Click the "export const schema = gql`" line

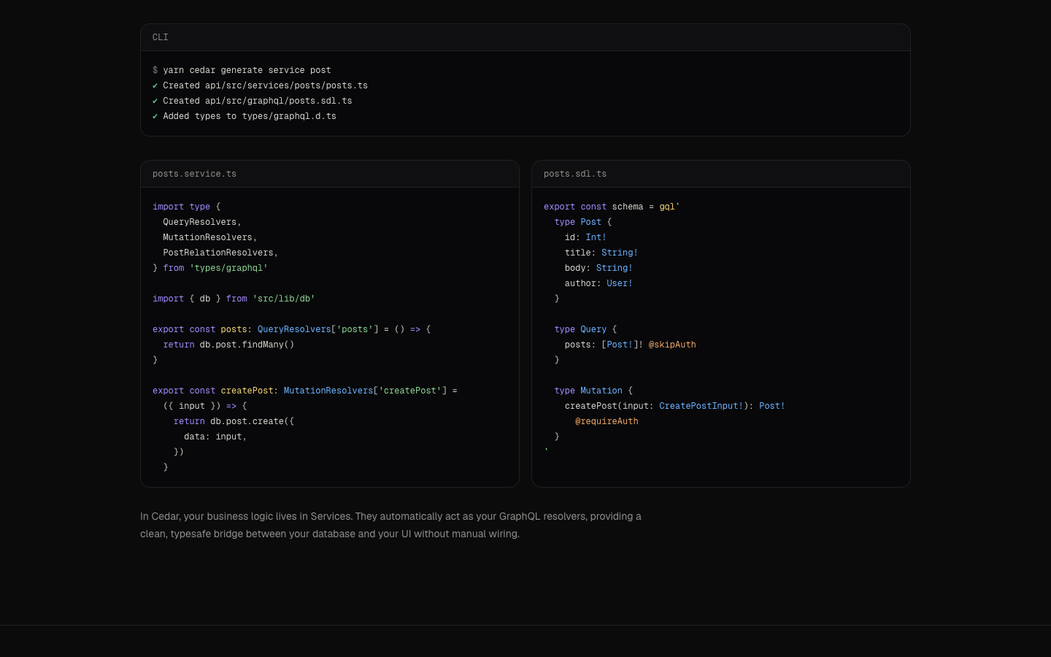tap(612, 207)
